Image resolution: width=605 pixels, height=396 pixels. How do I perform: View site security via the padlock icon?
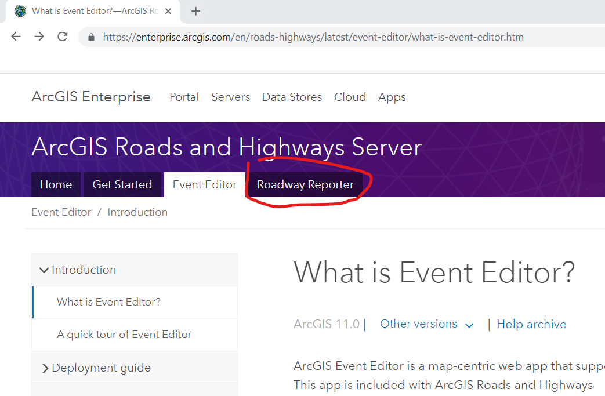click(91, 37)
